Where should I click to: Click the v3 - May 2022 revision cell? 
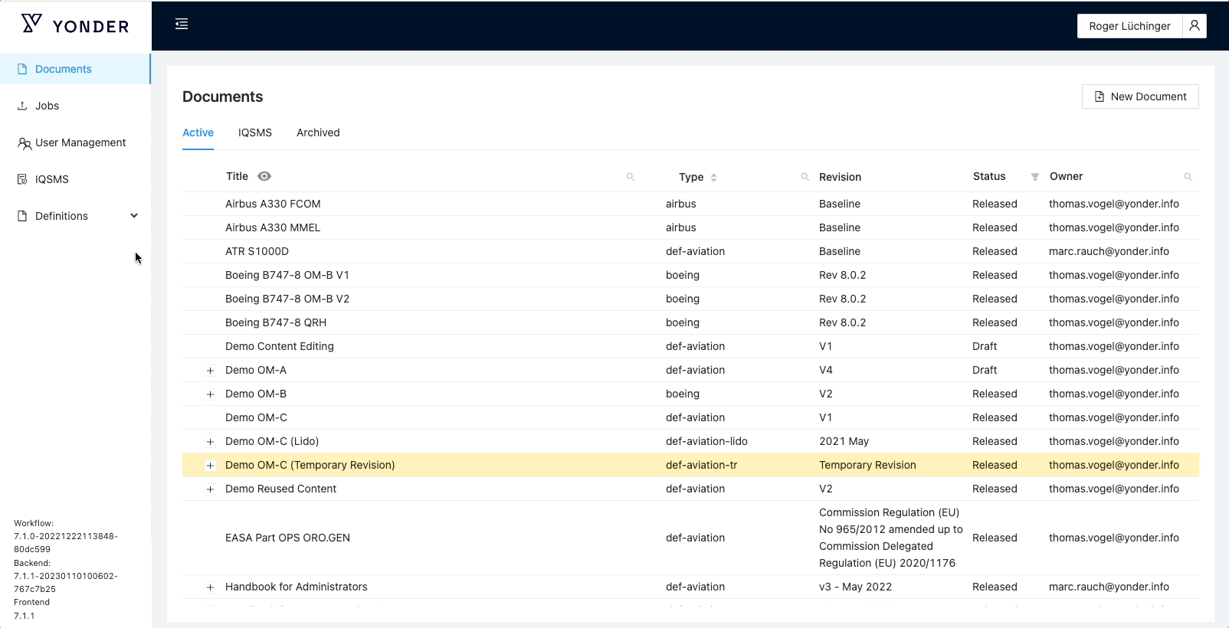[x=855, y=587]
